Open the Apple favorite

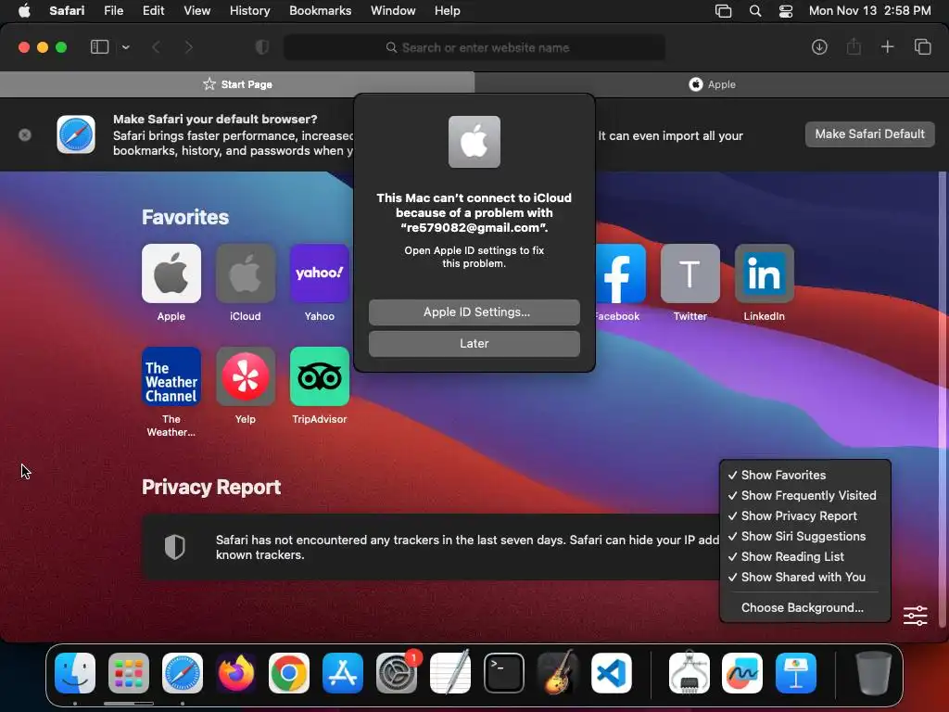pyautogui.click(x=171, y=273)
